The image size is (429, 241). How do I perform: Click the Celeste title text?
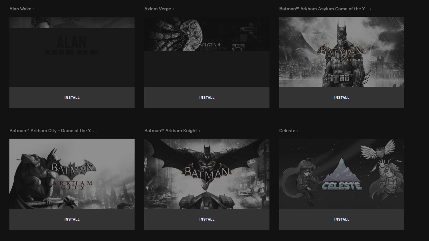(x=287, y=131)
